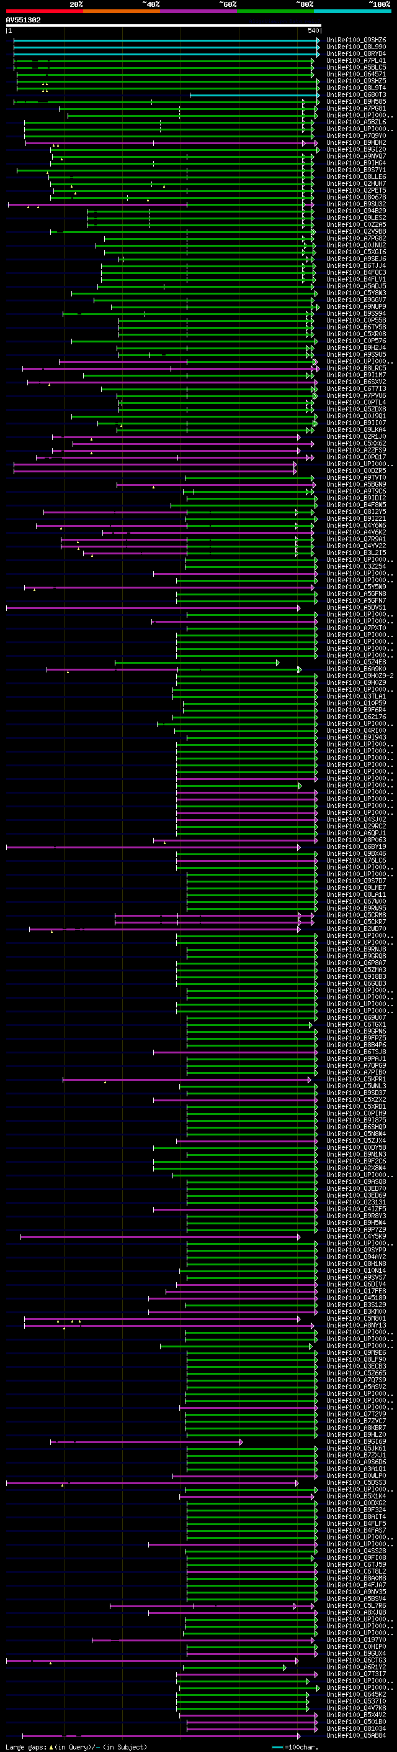Select hit label UniRef100_B2WD70

point(356,929)
